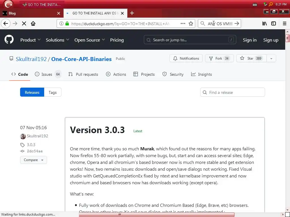Open the Pull requests tab

click(83, 74)
